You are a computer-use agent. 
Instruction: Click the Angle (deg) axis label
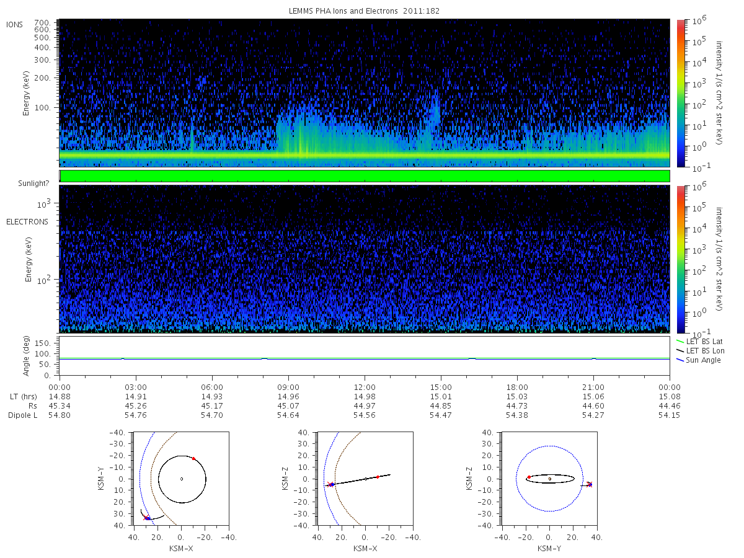[x=27, y=357]
